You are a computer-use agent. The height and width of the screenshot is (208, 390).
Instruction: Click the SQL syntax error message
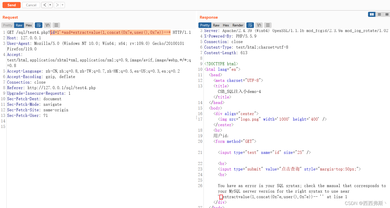(x=302, y=191)
